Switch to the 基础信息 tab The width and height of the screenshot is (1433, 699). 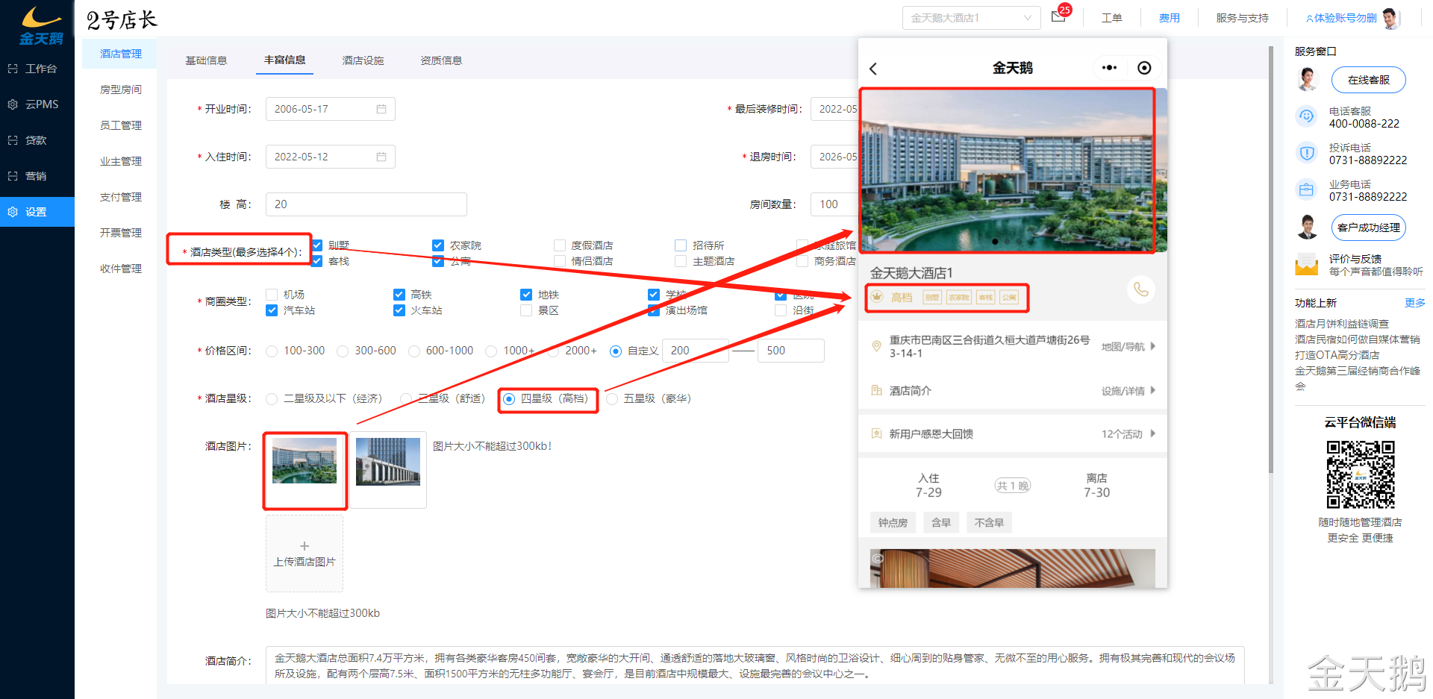pyautogui.click(x=206, y=60)
